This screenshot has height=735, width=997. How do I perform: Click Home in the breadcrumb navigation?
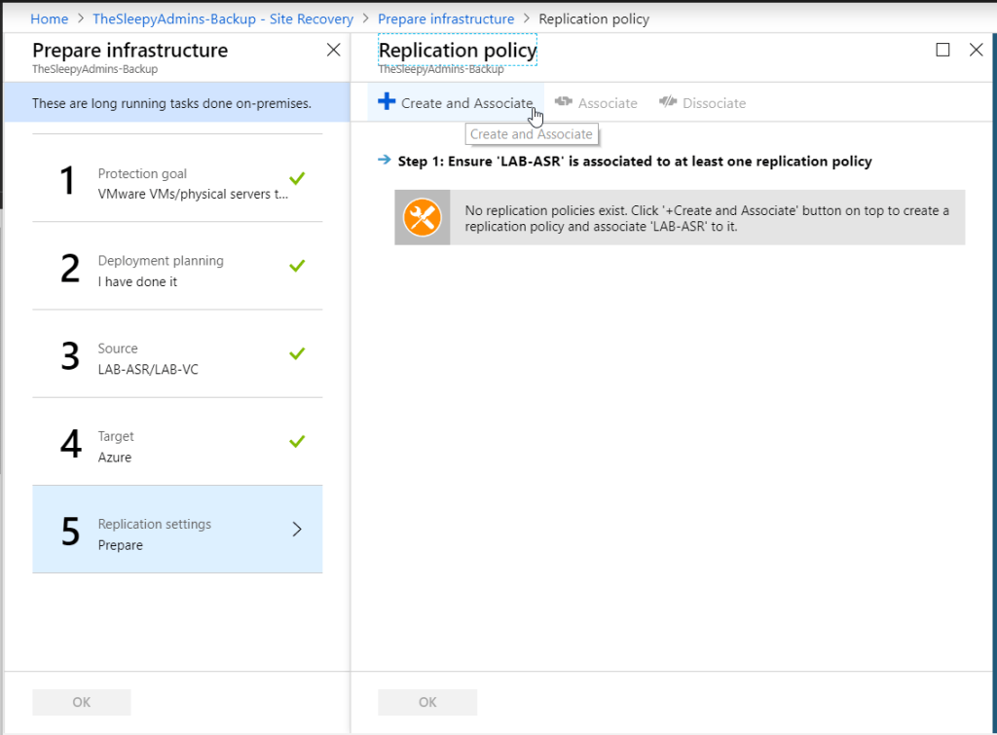click(49, 18)
